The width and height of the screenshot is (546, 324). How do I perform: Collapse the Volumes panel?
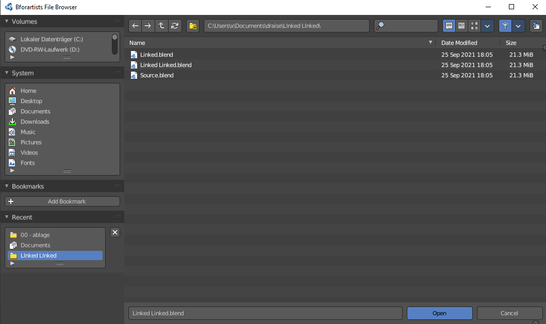(7, 21)
